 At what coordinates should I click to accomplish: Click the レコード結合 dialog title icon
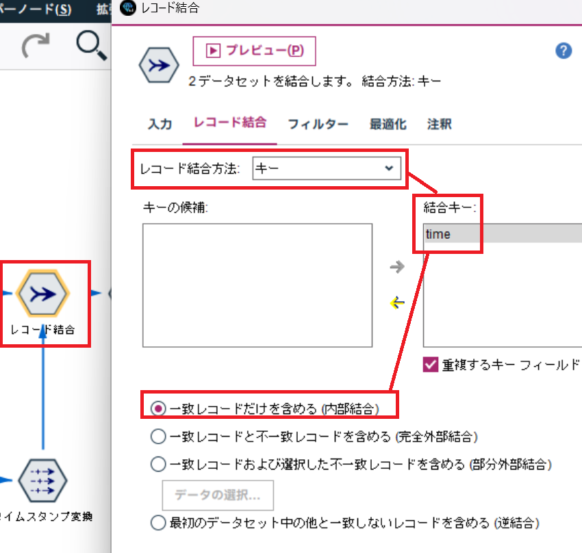coord(128,8)
